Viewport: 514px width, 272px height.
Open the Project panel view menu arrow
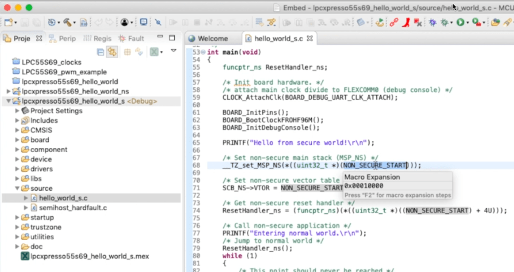[x=174, y=51]
